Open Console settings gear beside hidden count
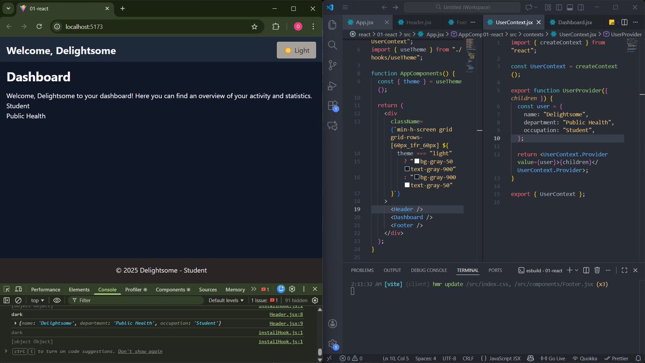645x363 pixels. pyautogui.click(x=315, y=300)
